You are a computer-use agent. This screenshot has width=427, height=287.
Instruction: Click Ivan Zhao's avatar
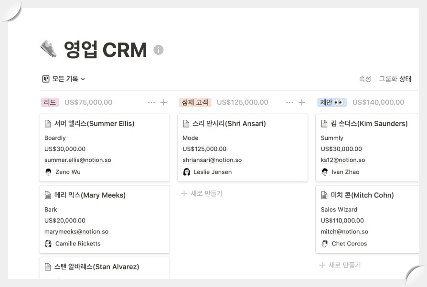[x=325, y=172]
